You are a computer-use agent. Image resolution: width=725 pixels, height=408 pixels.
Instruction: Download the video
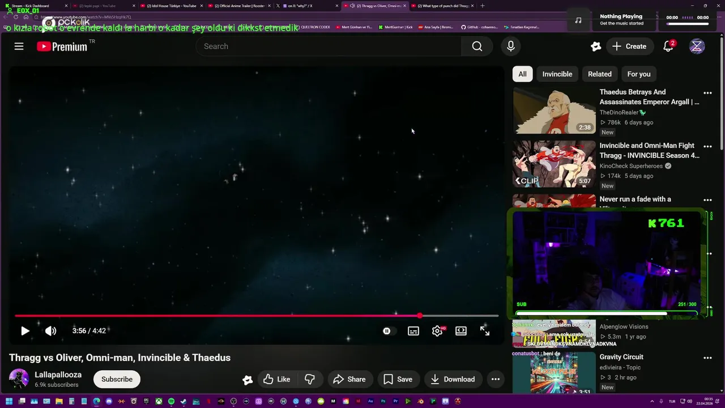(453, 379)
